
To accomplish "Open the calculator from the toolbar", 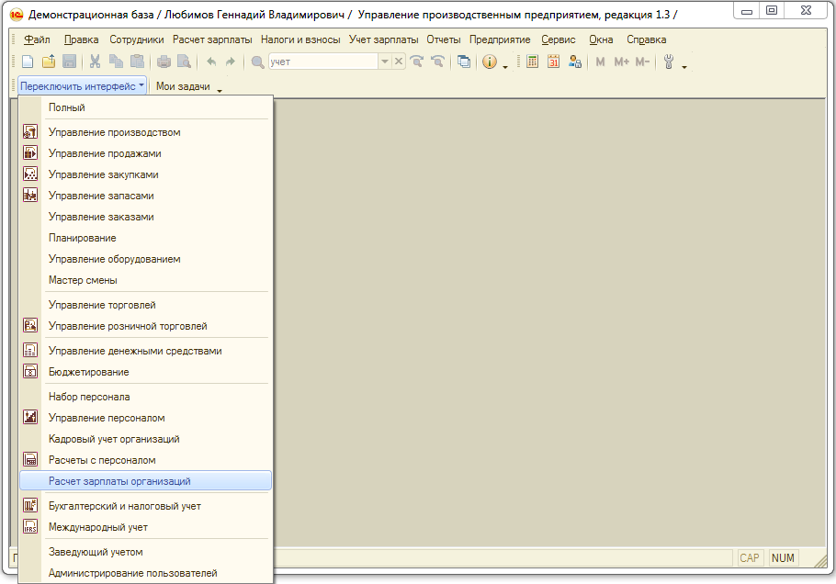I will (532, 62).
